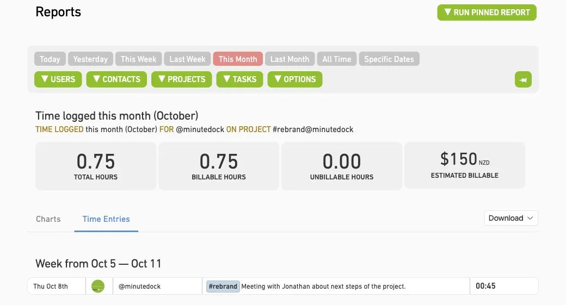Expand the Users filter dropdown

[x=58, y=79]
